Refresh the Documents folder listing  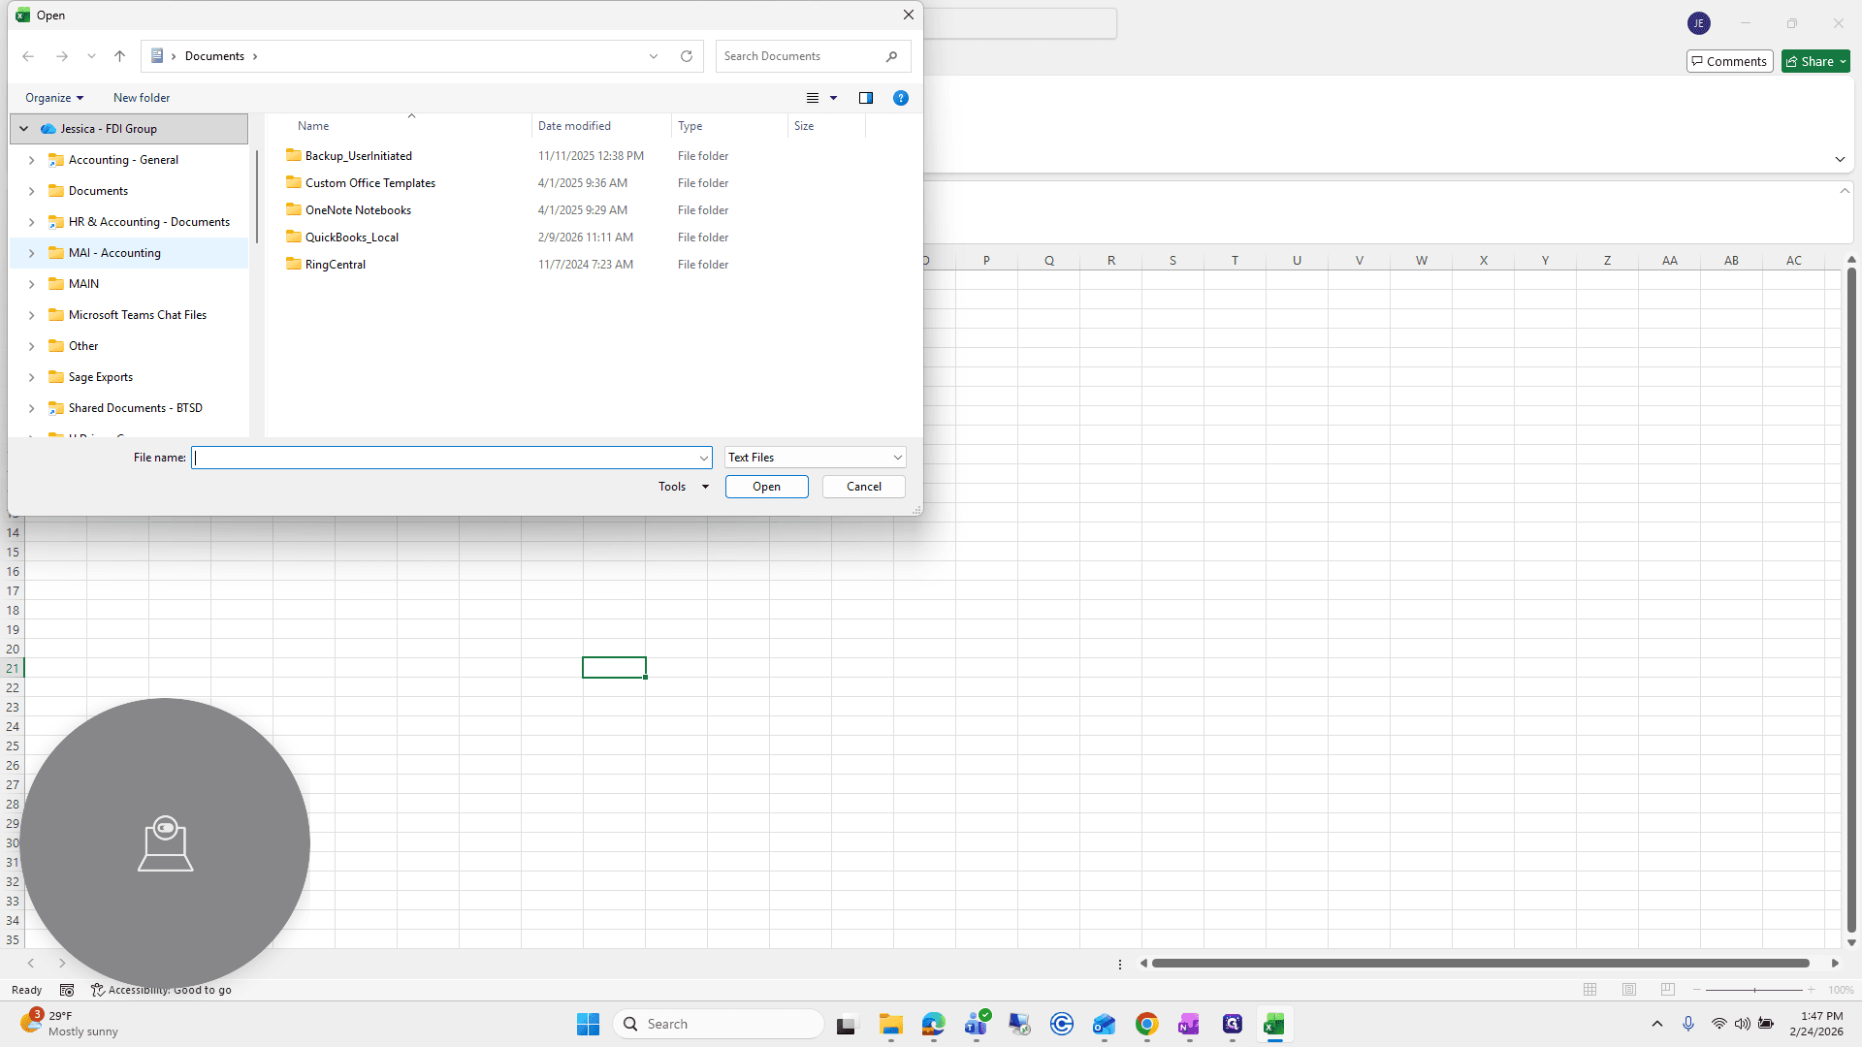pyautogui.click(x=687, y=56)
